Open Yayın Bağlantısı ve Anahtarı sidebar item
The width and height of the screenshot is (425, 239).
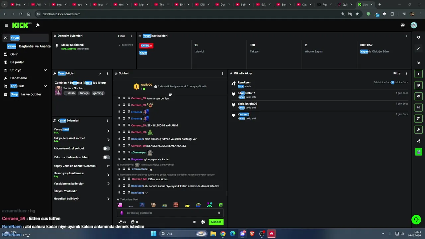29,46
